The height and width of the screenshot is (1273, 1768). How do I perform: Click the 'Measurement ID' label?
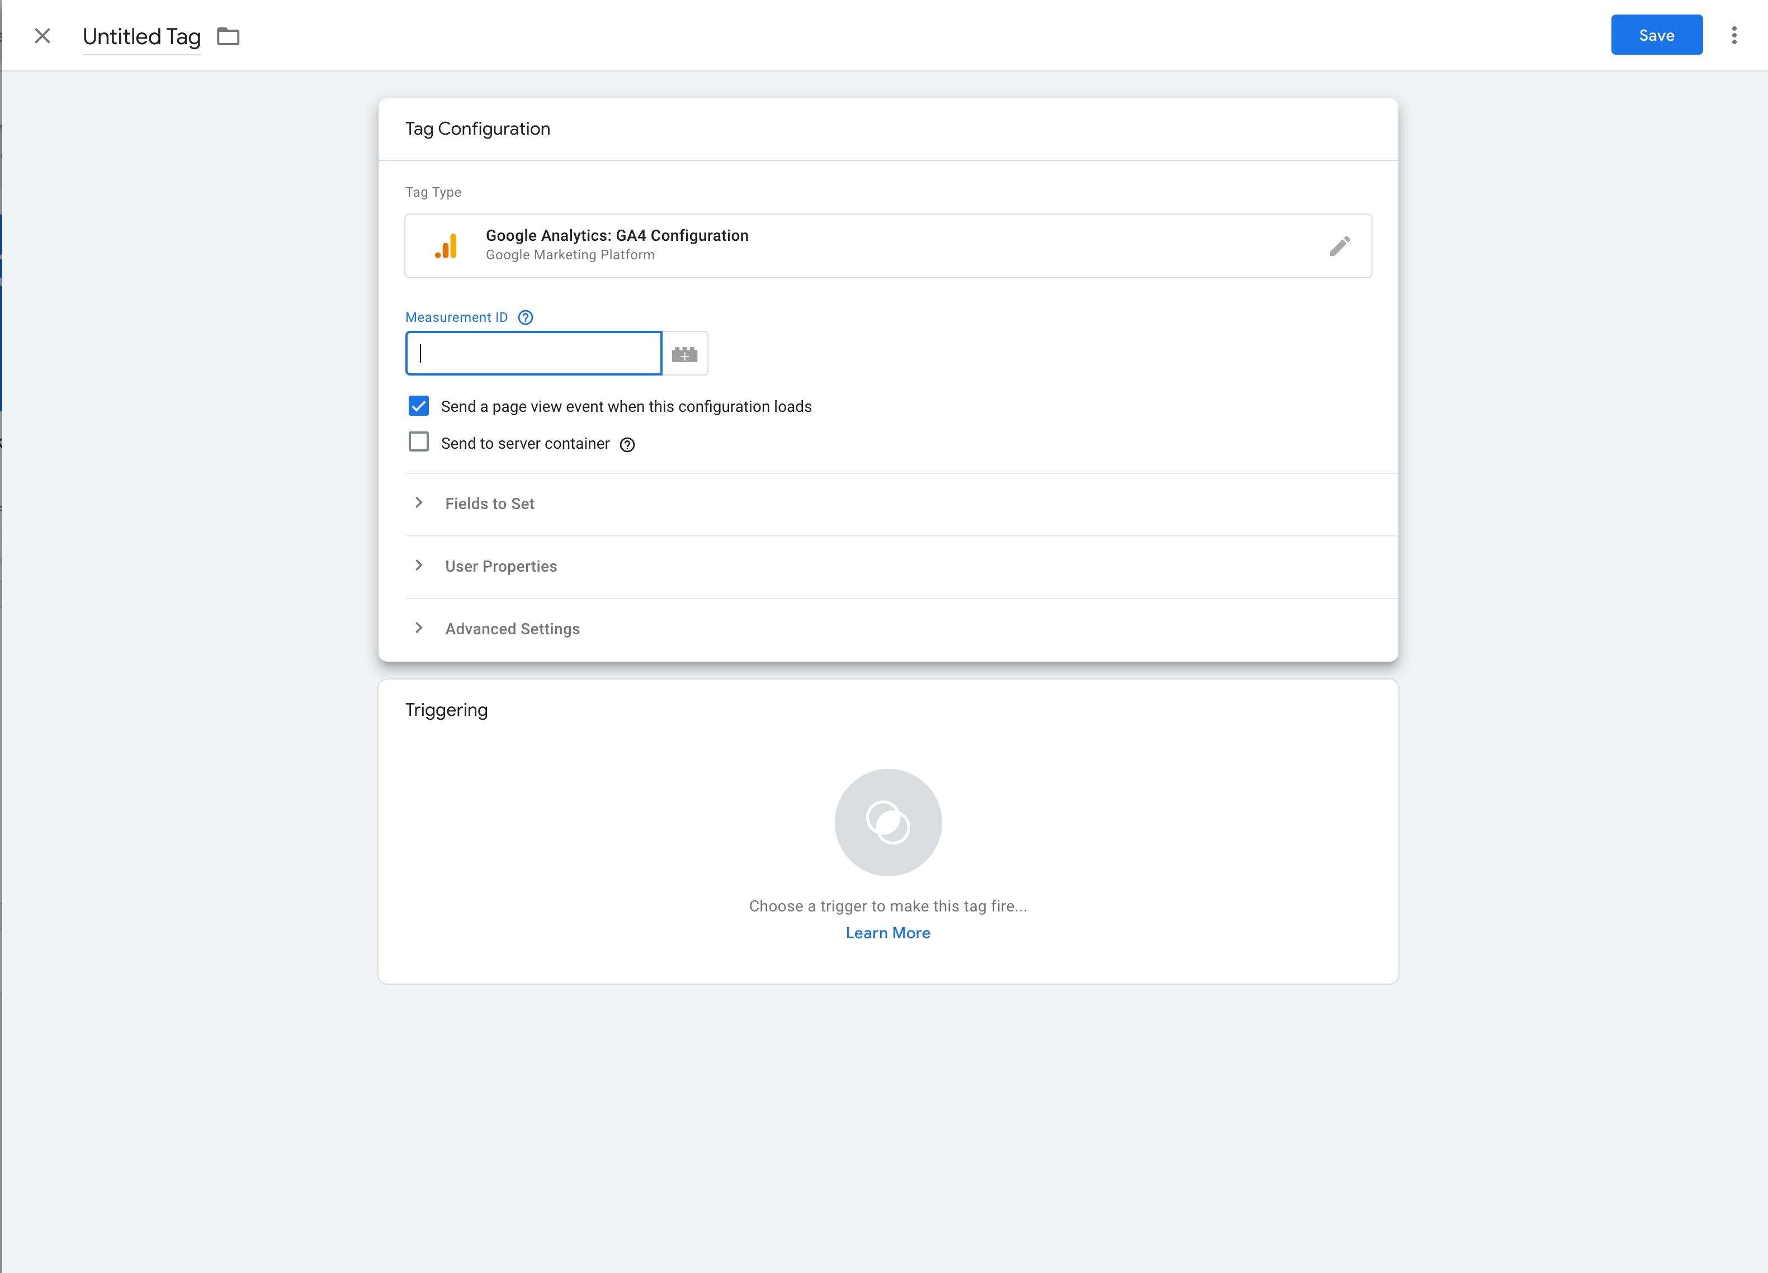pyautogui.click(x=457, y=317)
